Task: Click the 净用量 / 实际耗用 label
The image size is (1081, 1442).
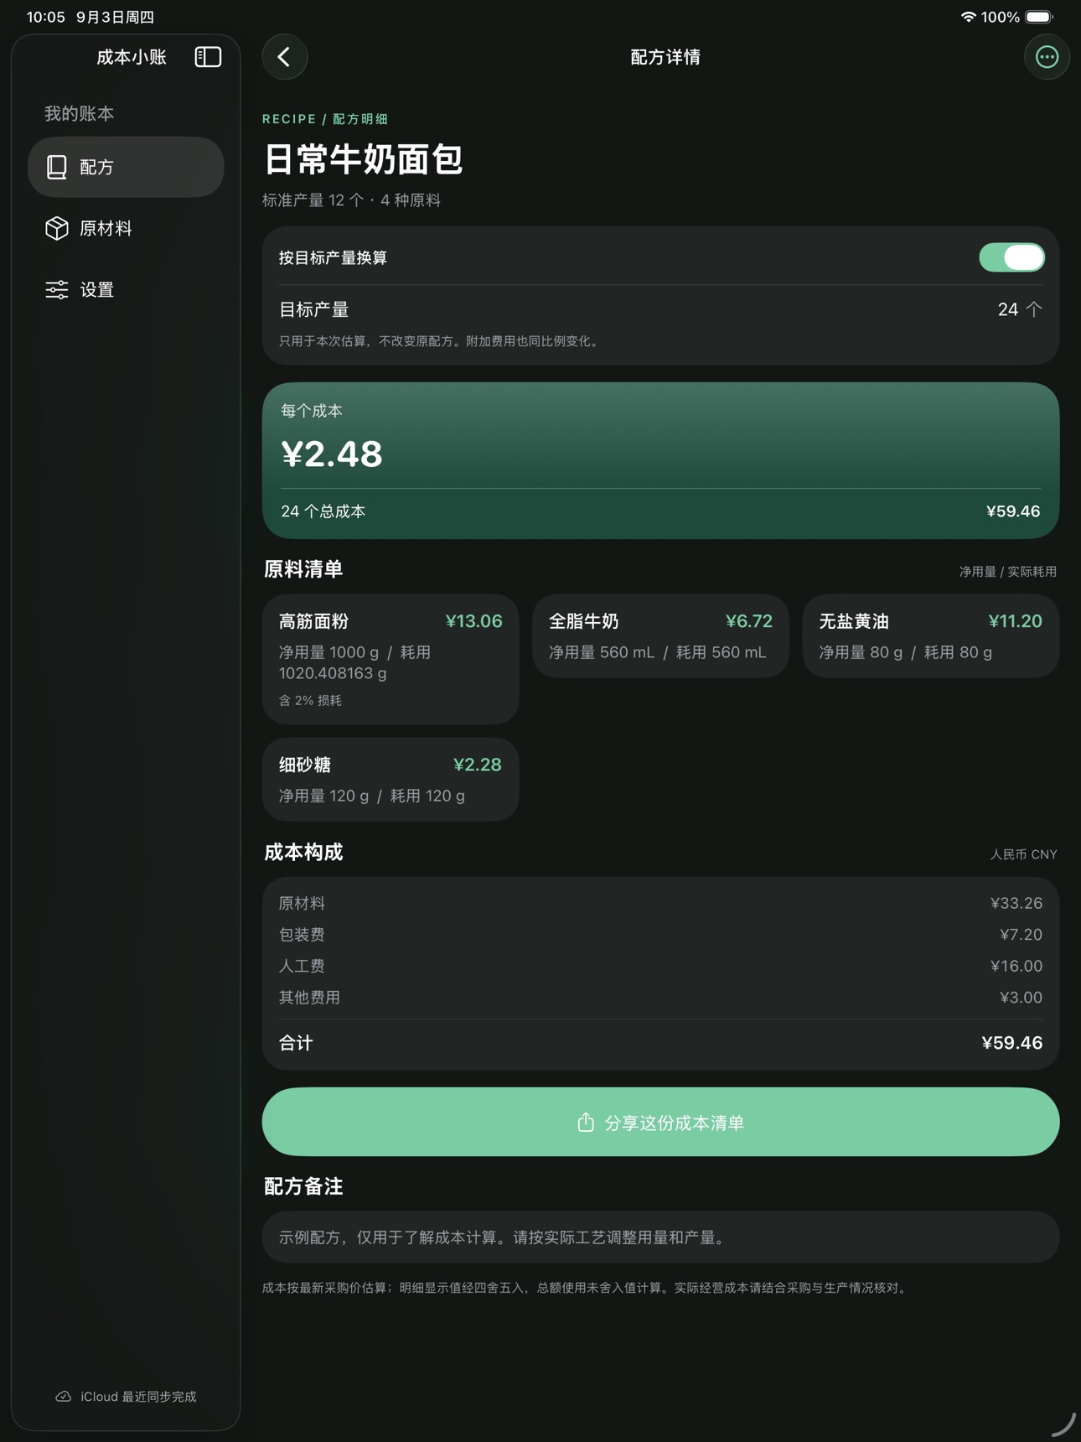Action: (x=1008, y=572)
